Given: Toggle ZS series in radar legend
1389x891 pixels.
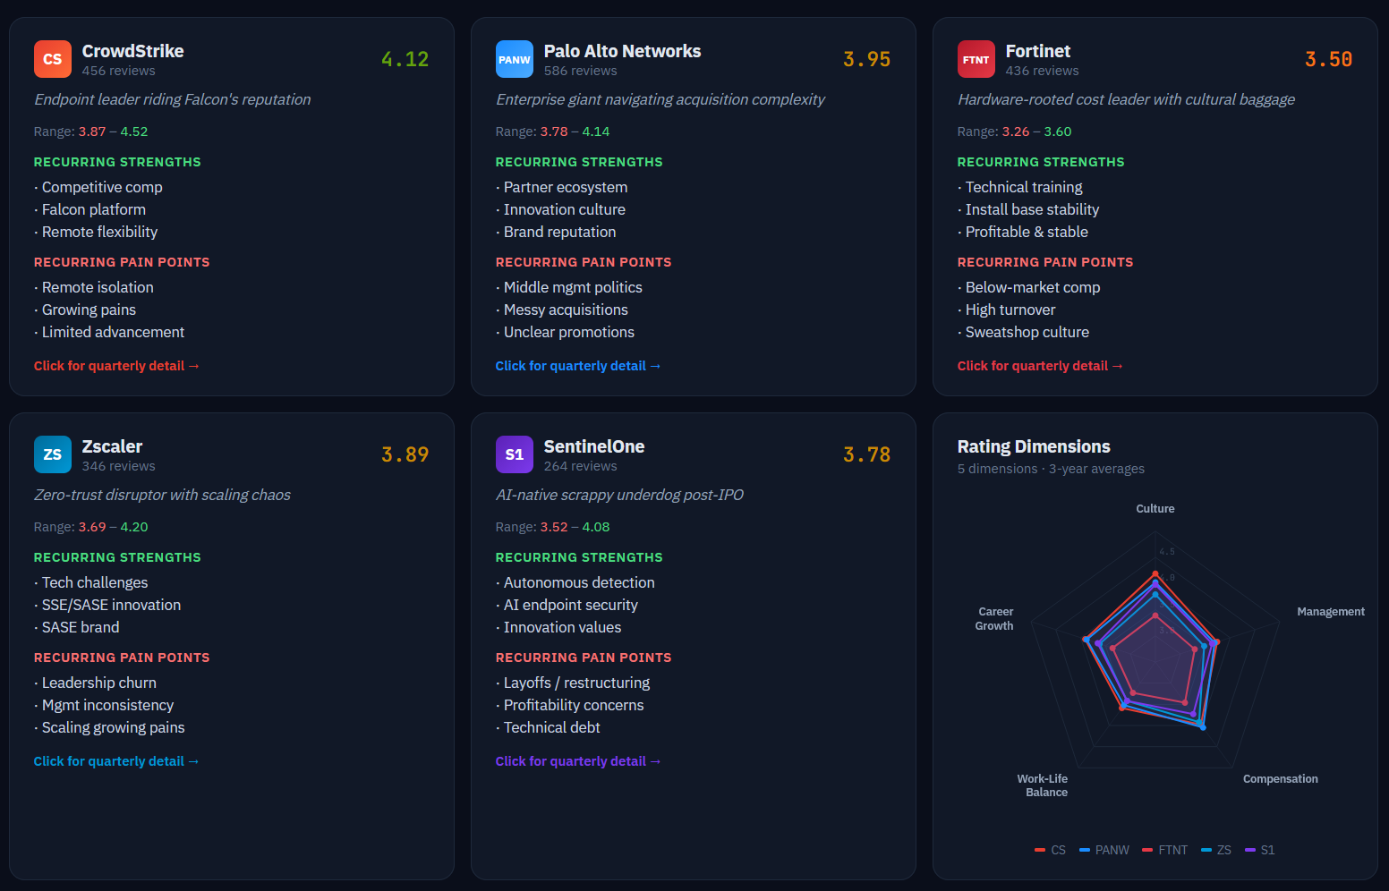Looking at the screenshot, I should pyautogui.click(x=1216, y=850).
